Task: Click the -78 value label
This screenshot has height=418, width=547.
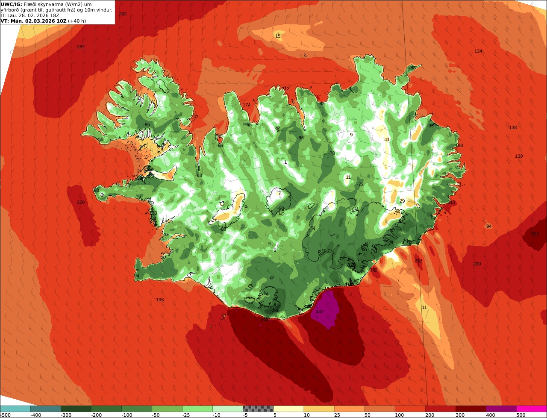Action: pyautogui.click(x=331, y=153)
